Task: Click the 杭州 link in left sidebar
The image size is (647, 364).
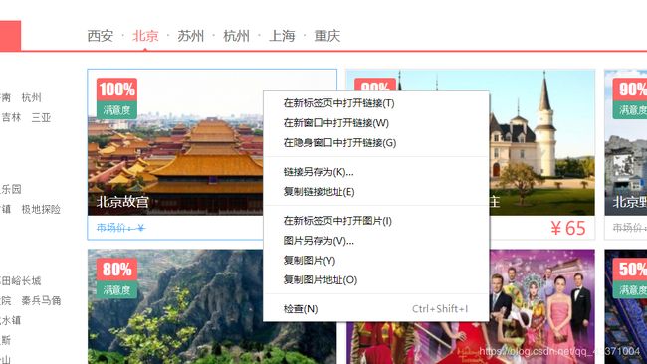Action: pyautogui.click(x=32, y=97)
